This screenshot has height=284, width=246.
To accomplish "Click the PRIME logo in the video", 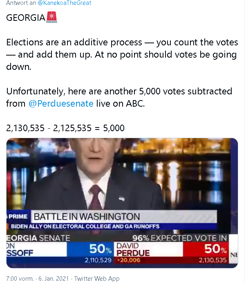I will [17, 216].
